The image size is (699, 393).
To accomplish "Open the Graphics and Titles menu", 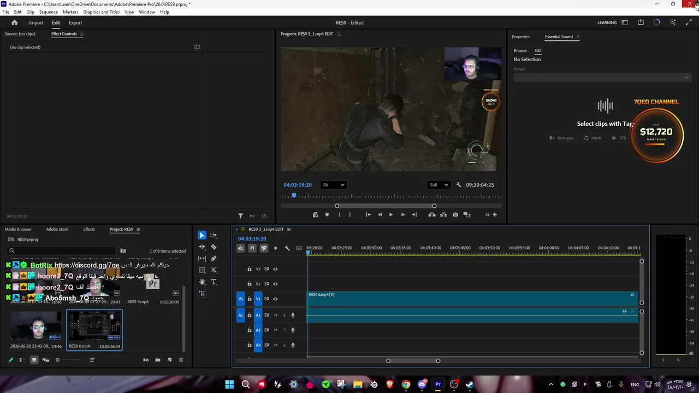I will [x=102, y=12].
